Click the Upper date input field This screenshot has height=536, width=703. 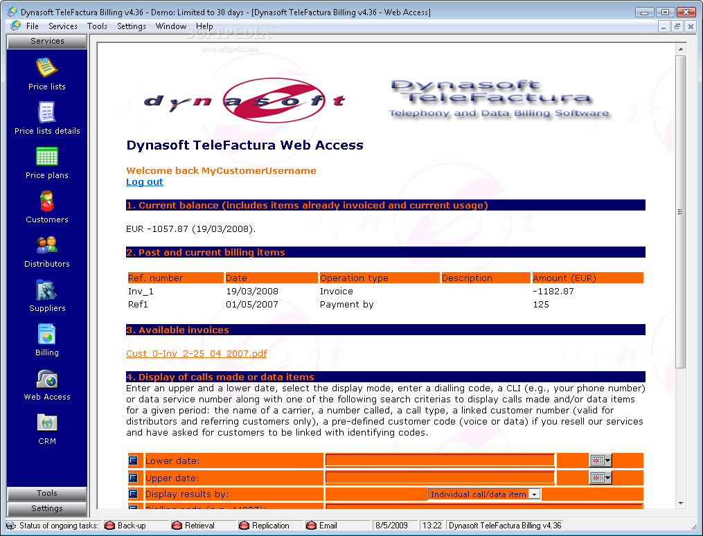pos(440,478)
